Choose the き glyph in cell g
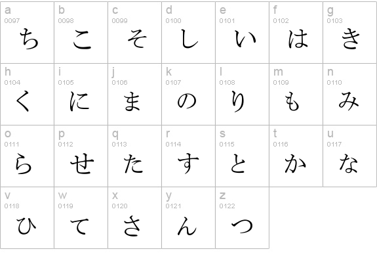The height and width of the screenshot is (272, 377). [x=351, y=39]
